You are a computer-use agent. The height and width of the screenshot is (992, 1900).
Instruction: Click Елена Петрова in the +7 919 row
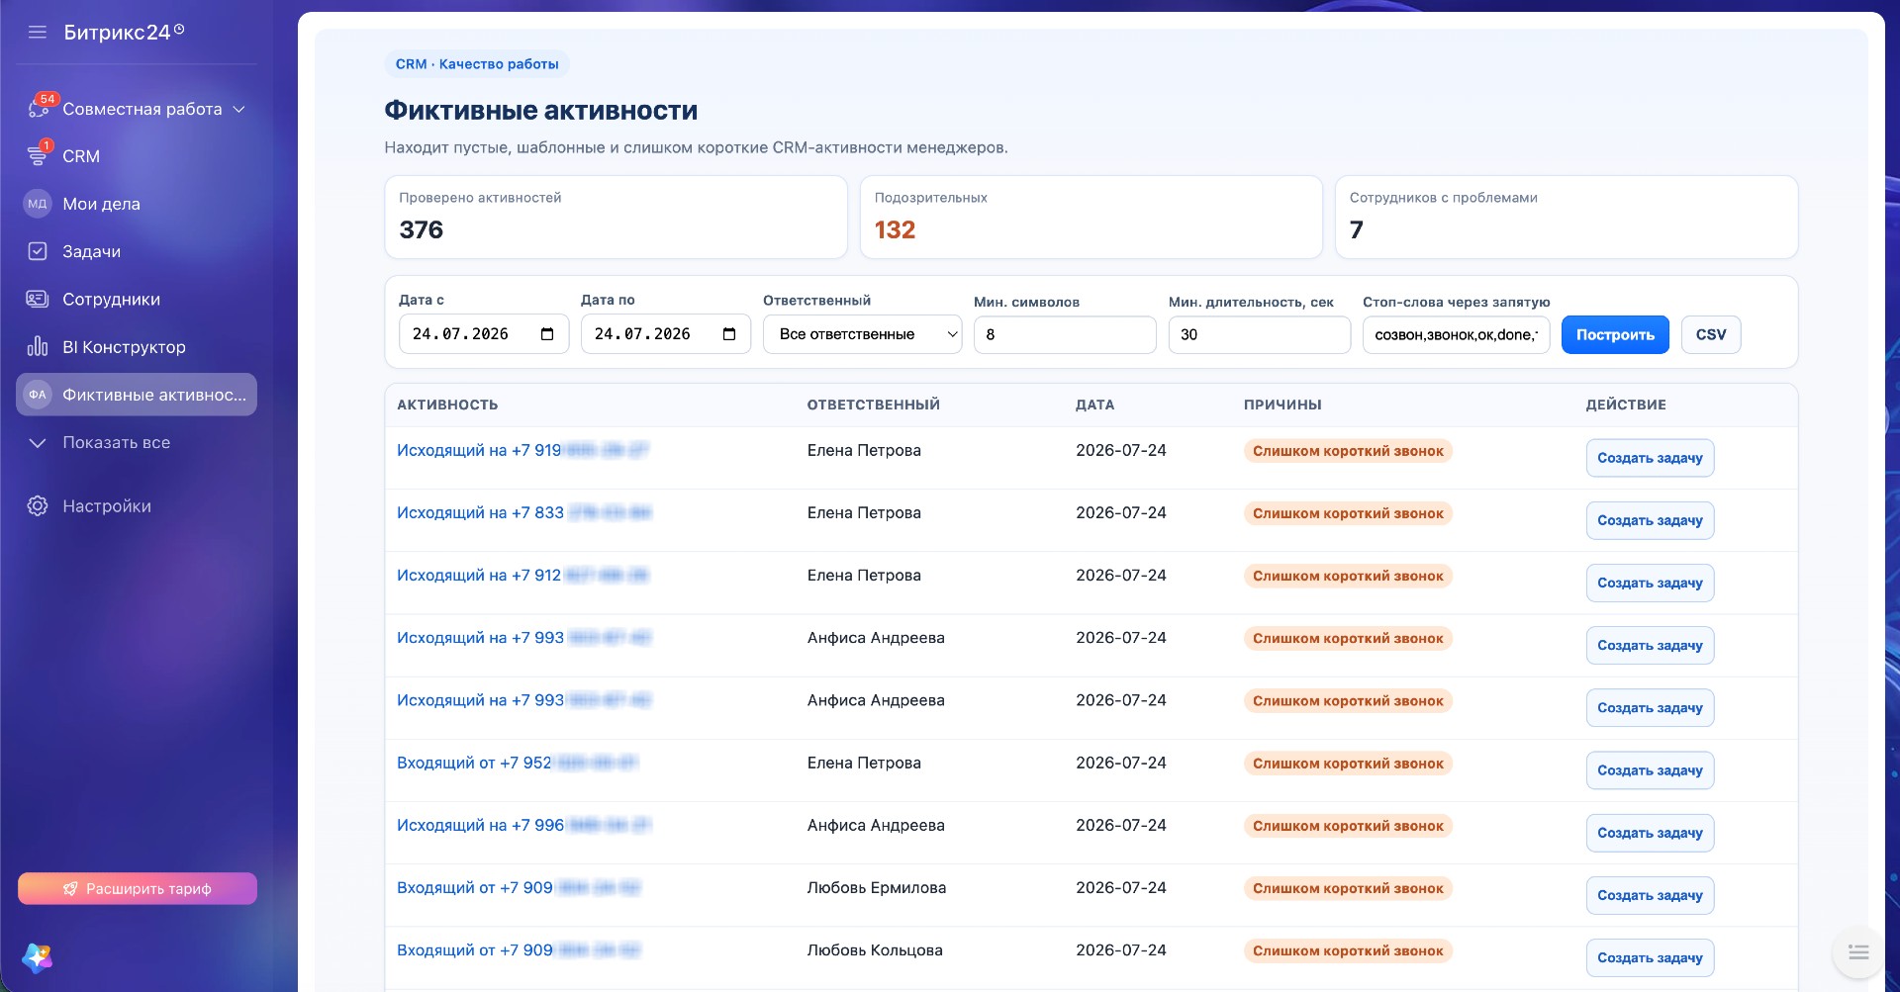pos(864,450)
